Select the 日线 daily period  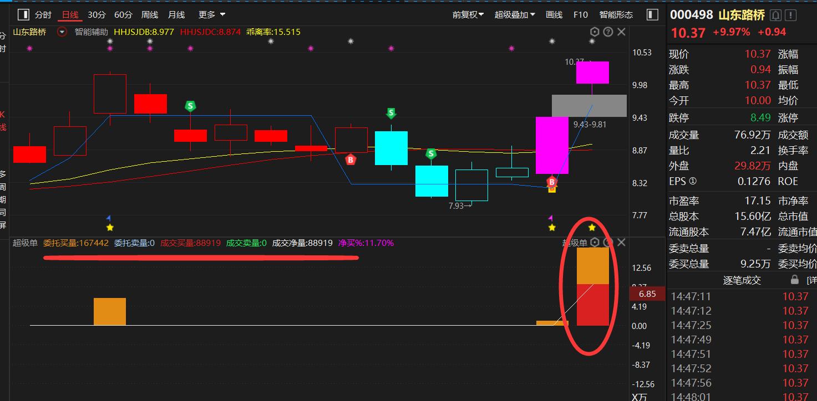[x=70, y=15]
